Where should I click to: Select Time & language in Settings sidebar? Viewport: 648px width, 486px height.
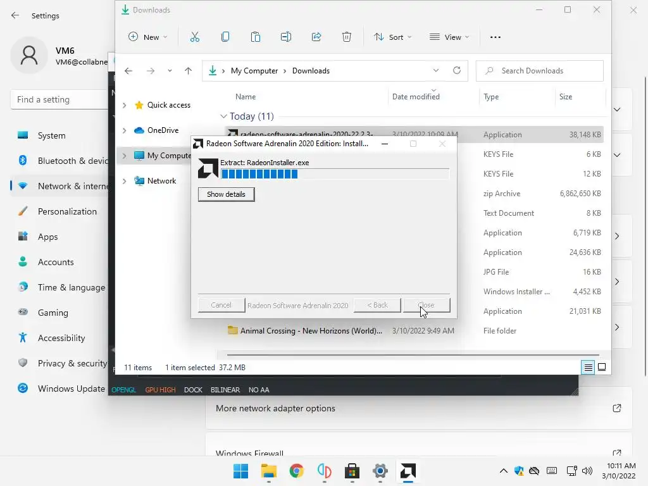click(x=59, y=287)
